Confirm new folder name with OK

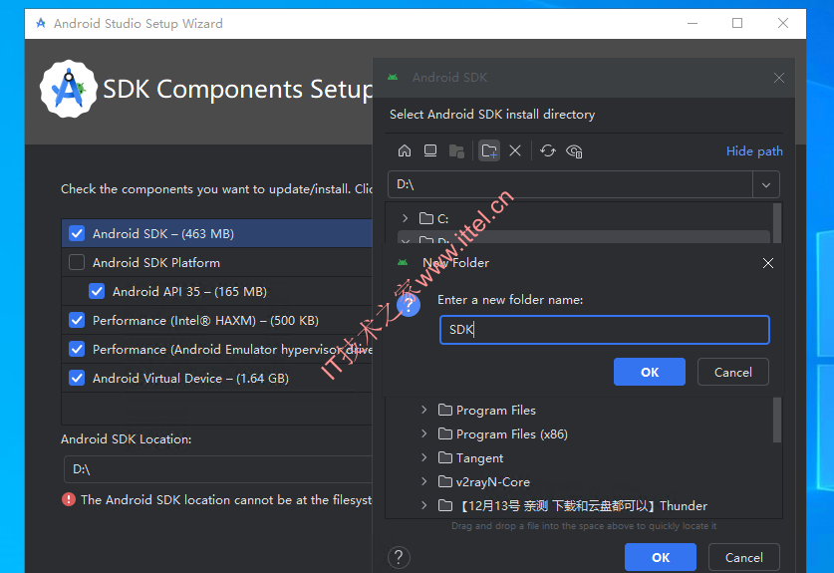tap(650, 372)
